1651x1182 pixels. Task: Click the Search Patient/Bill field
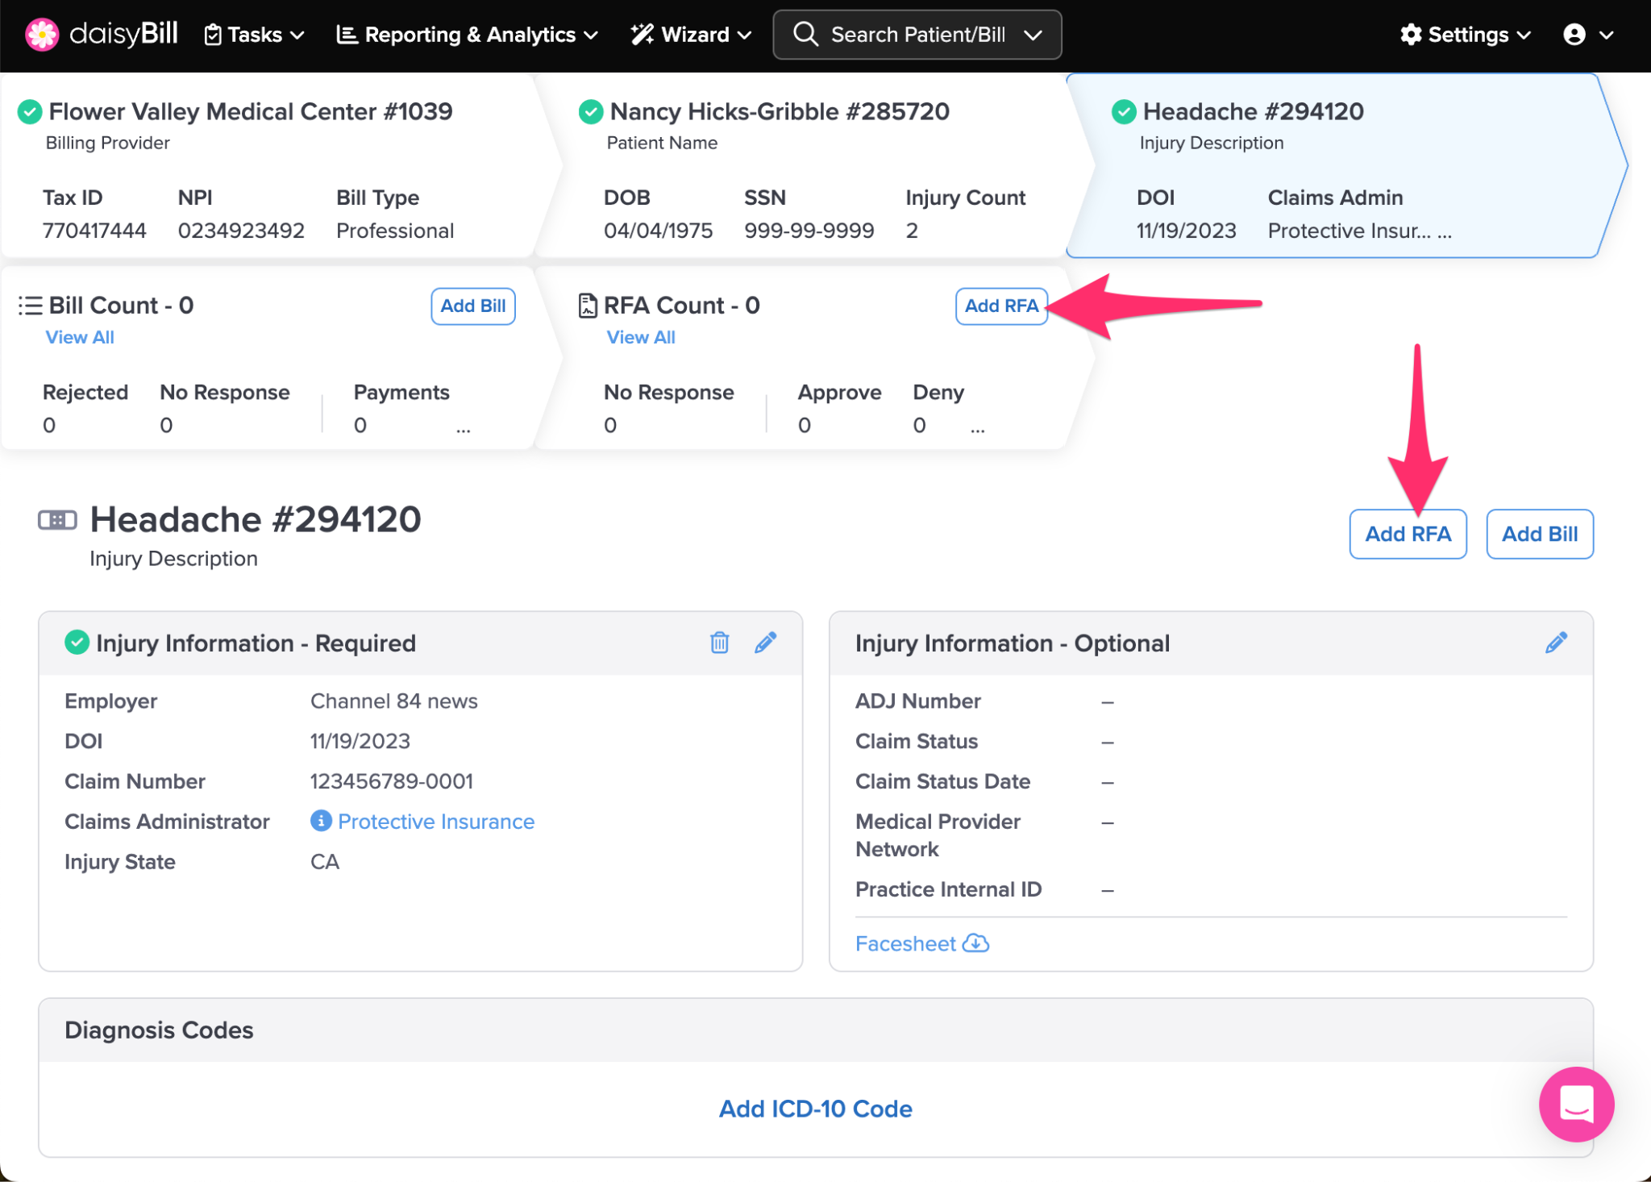tap(917, 35)
